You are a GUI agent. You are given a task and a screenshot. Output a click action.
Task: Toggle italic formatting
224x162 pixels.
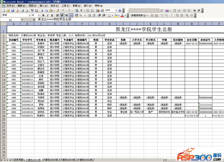click(x=48, y=15)
